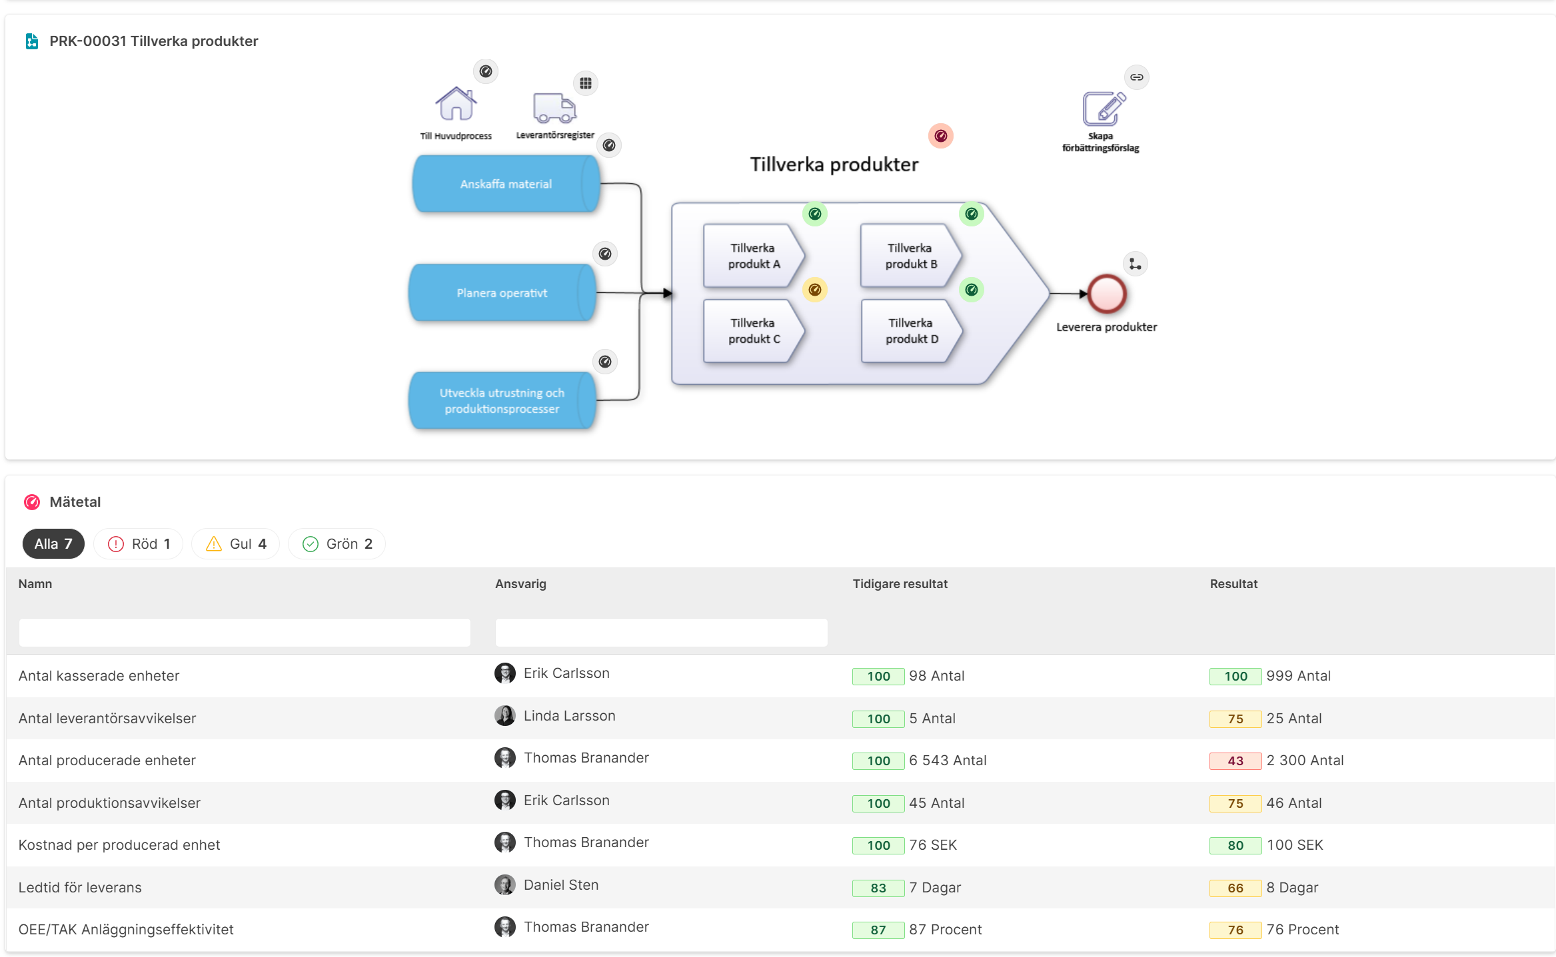
Task: Click the grid icon above Leverantörsregister
Action: point(585,83)
